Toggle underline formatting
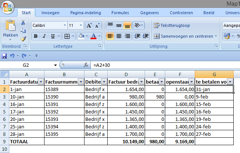The image size is (240, 153). click(53, 36)
